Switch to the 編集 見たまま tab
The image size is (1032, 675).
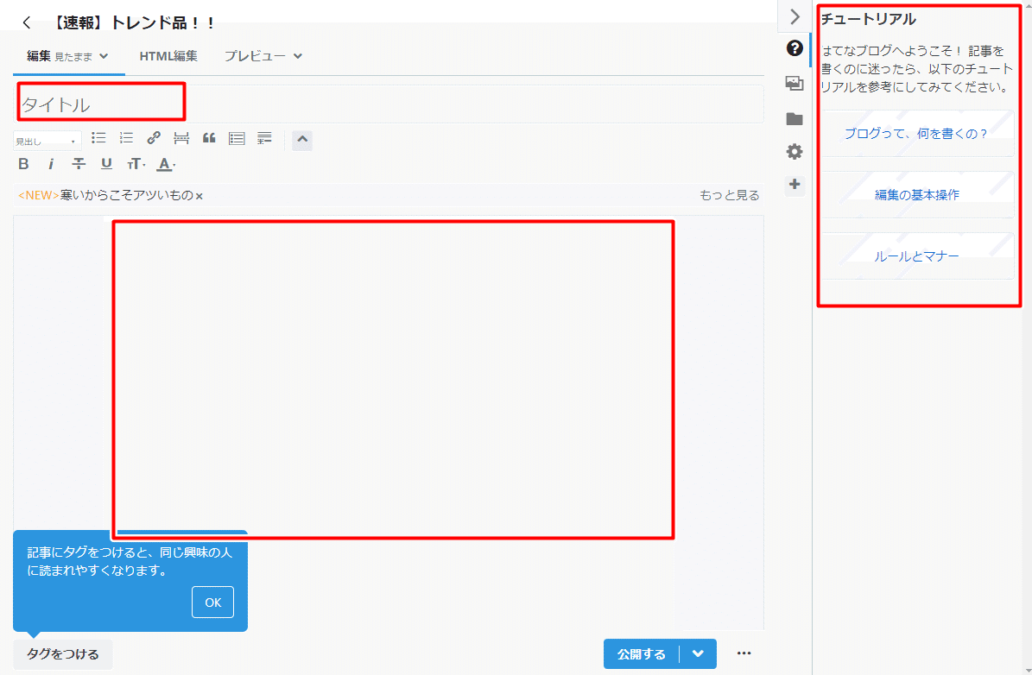point(67,57)
